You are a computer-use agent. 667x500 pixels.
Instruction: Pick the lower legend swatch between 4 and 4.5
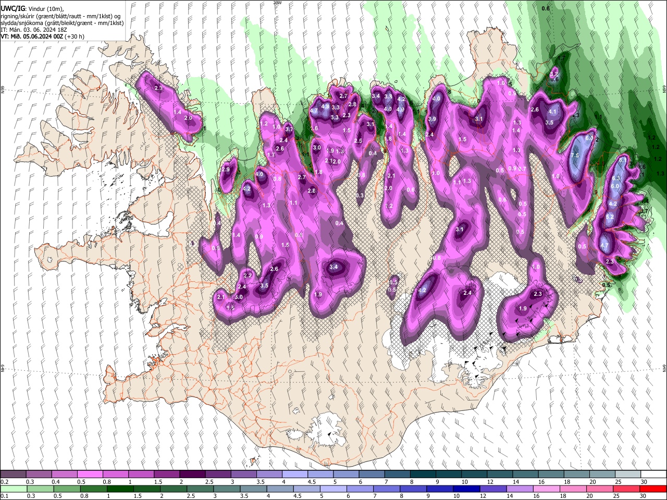pyautogui.click(x=280, y=489)
